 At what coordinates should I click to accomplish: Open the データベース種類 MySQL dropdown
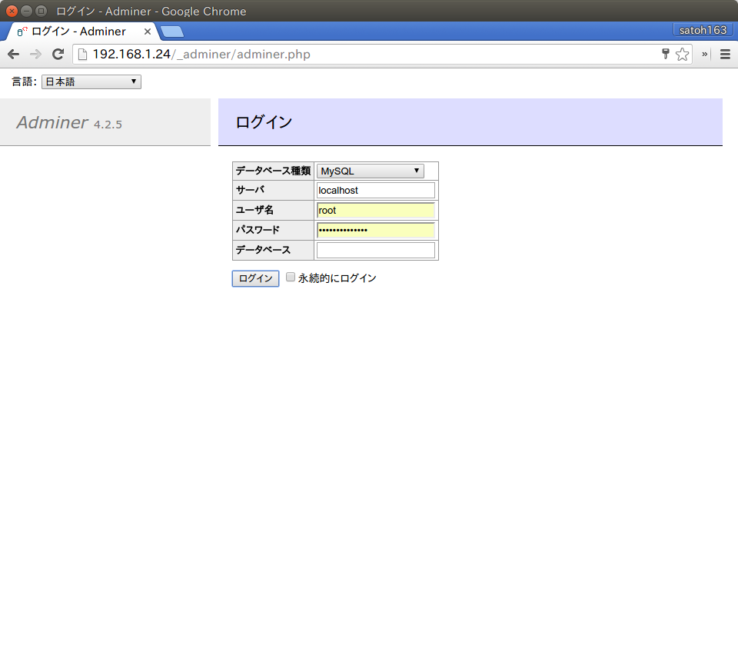(370, 171)
